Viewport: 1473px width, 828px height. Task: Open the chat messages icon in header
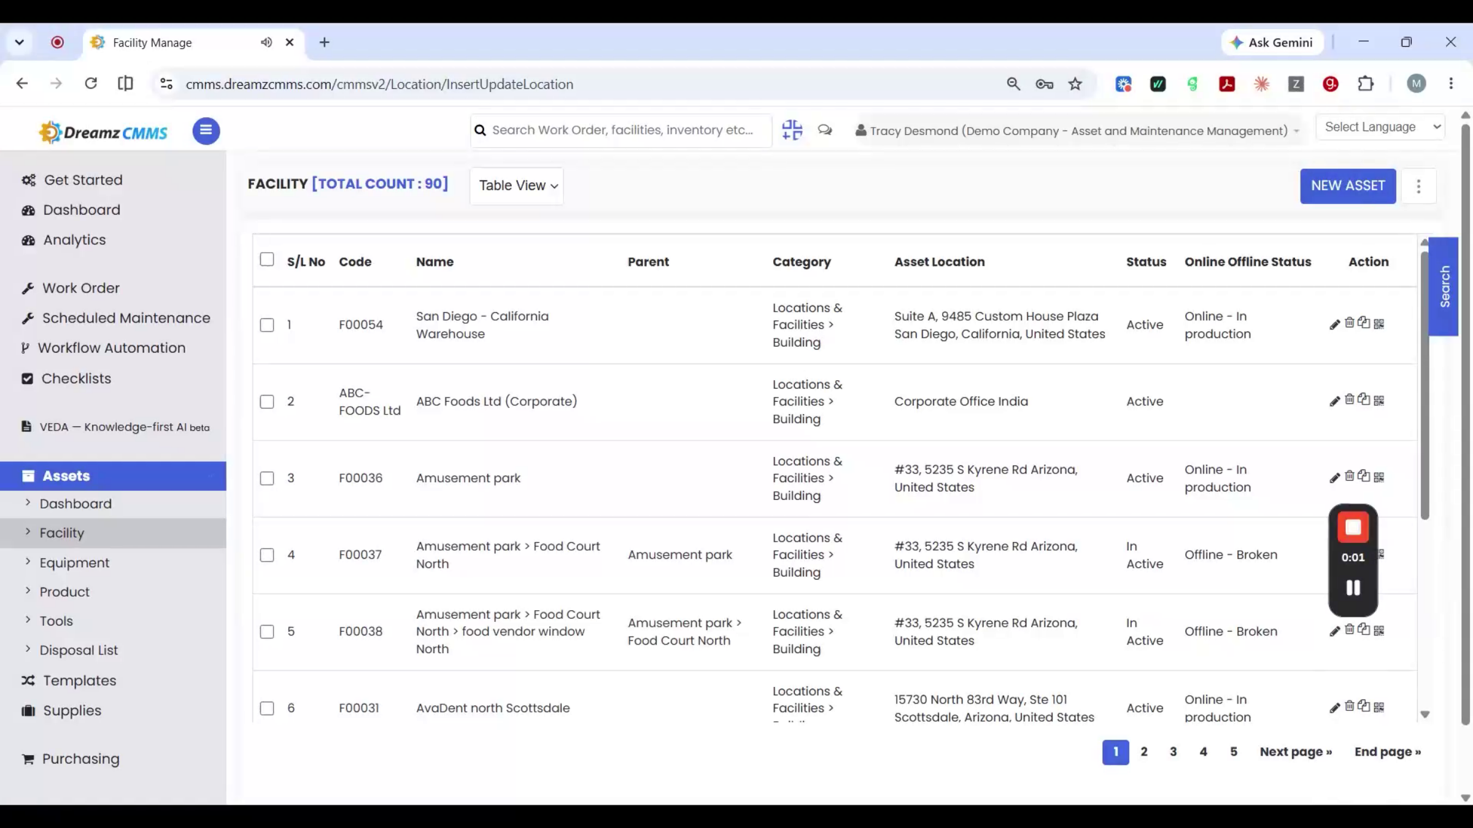[825, 130]
